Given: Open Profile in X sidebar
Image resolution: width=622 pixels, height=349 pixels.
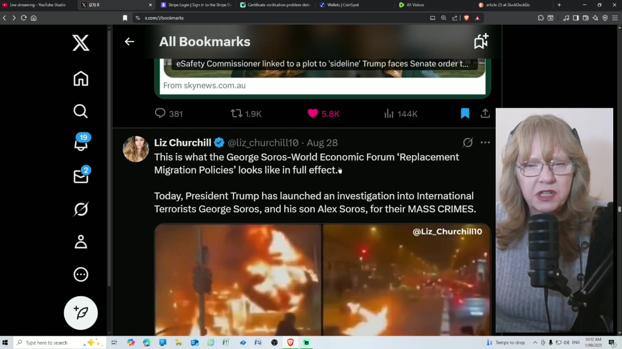Looking at the screenshot, I should tap(81, 241).
